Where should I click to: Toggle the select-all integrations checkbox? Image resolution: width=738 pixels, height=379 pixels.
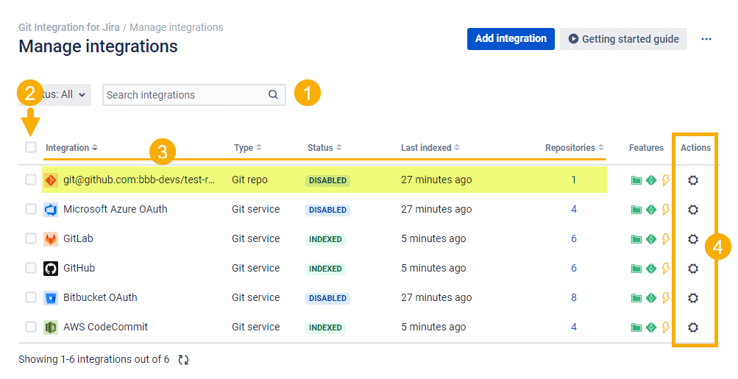click(31, 147)
